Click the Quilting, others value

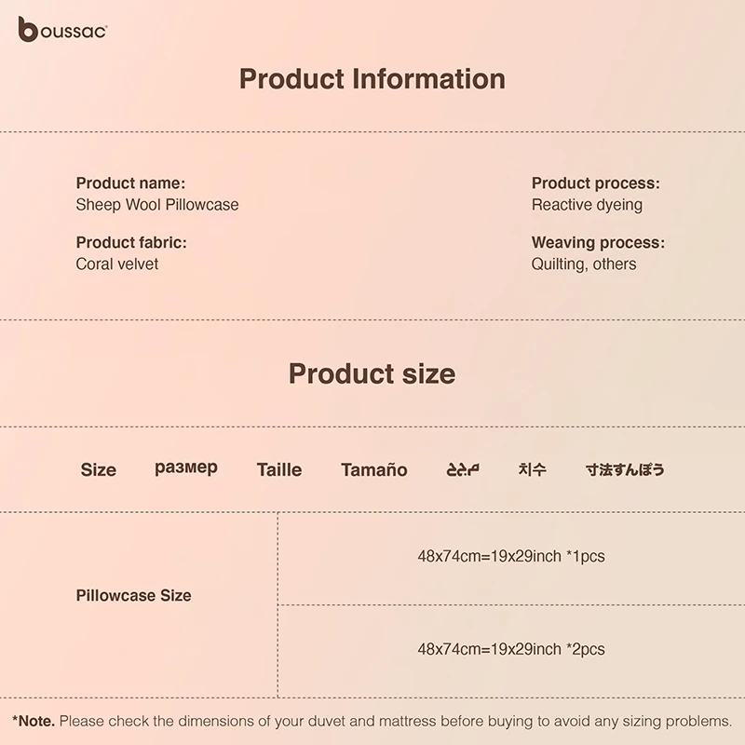point(584,264)
